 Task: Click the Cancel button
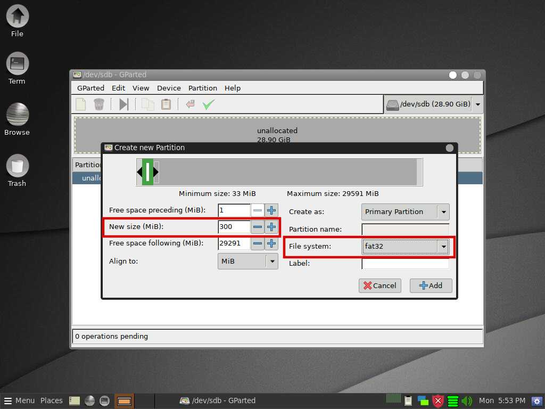379,285
